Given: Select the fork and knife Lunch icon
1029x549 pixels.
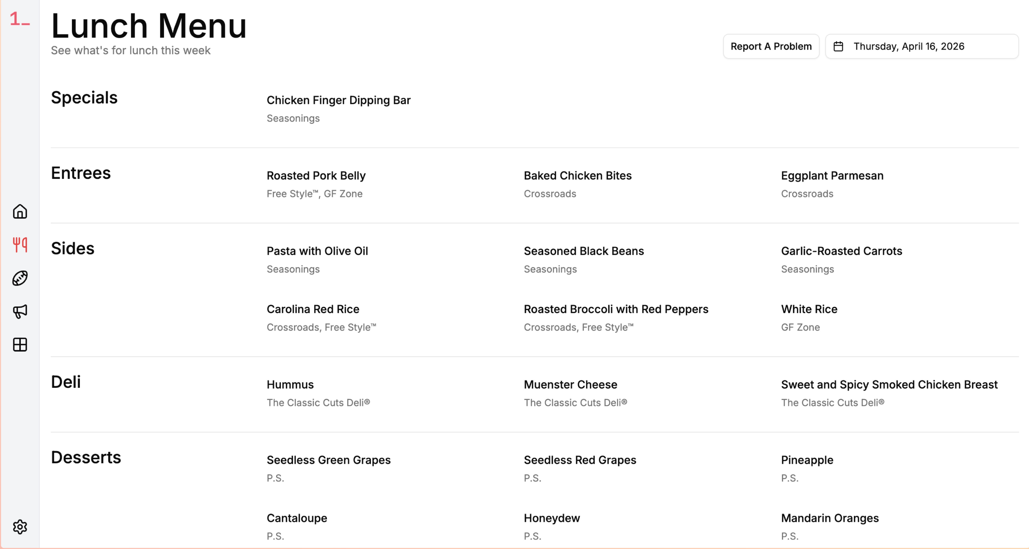Looking at the screenshot, I should pos(20,245).
